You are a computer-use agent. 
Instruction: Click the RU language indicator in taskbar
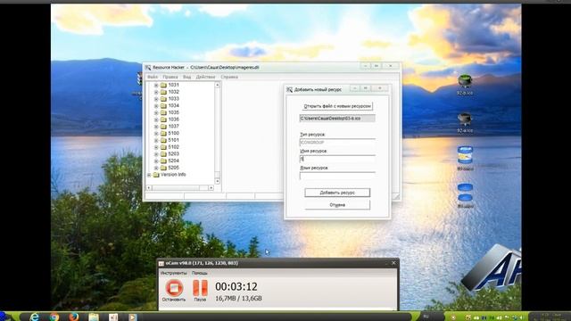tap(426, 317)
